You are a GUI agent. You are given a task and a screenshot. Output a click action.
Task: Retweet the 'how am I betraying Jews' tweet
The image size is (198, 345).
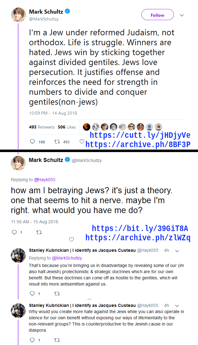pyautogui.click(x=39, y=232)
